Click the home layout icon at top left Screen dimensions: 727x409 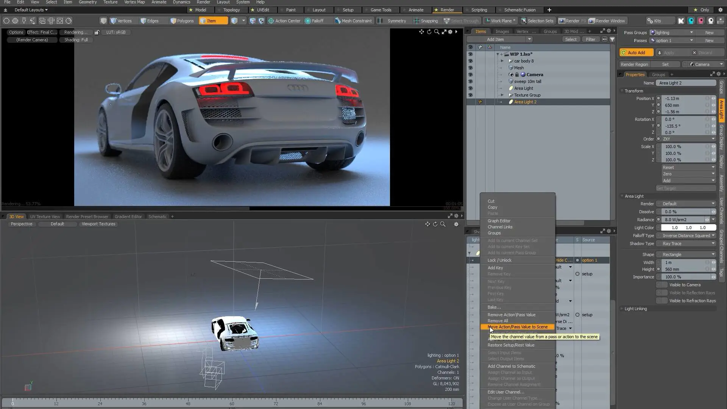click(x=5, y=10)
